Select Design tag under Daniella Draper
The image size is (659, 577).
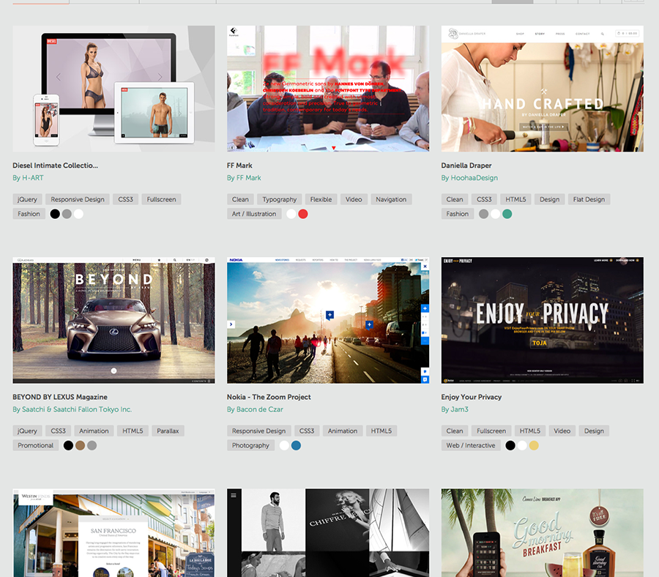[550, 199]
